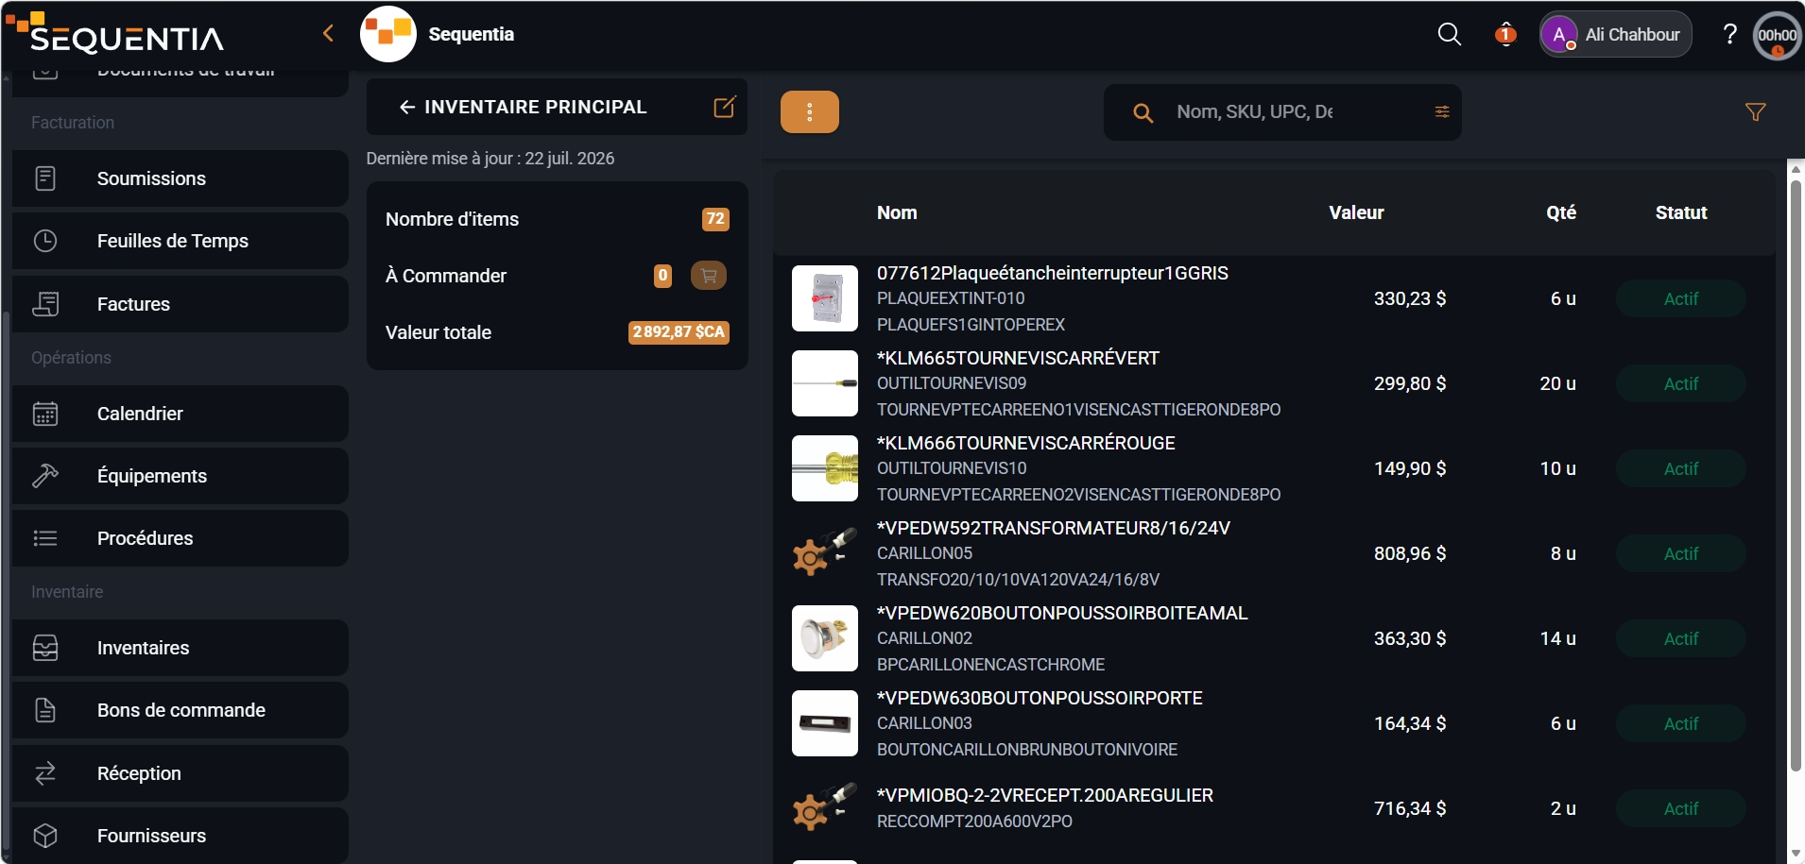Click the 2 892,87 $CA total value badge
This screenshot has height=864, width=1805.
(x=679, y=332)
